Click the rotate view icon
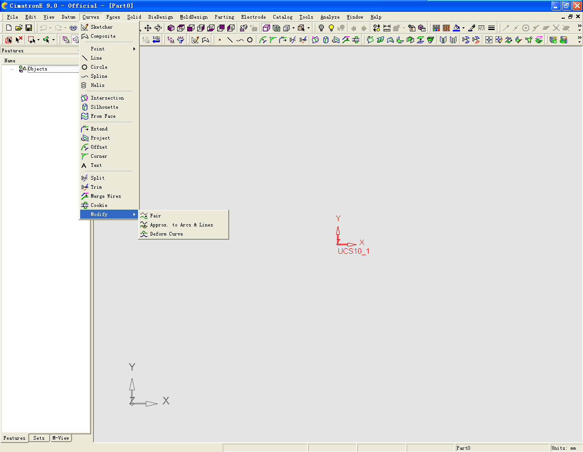This screenshot has height=452, width=583. (x=158, y=28)
